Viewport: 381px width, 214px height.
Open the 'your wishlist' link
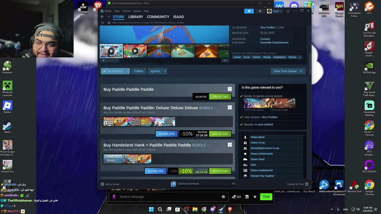[x=265, y=125]
